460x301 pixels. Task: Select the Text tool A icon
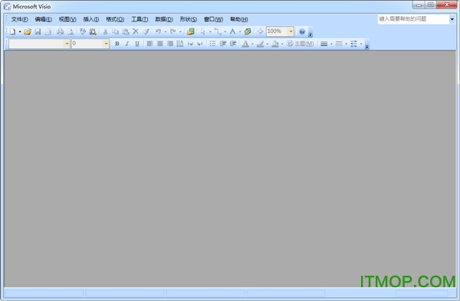[232, 31]
